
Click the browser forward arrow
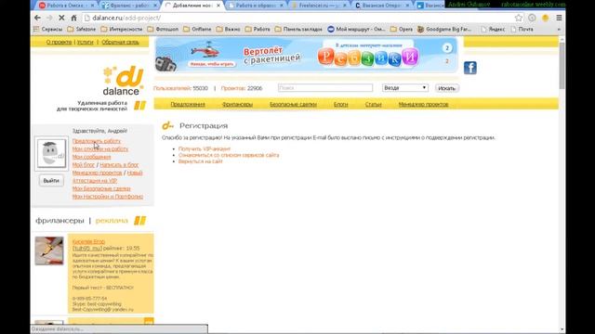(x=49, y=18)
